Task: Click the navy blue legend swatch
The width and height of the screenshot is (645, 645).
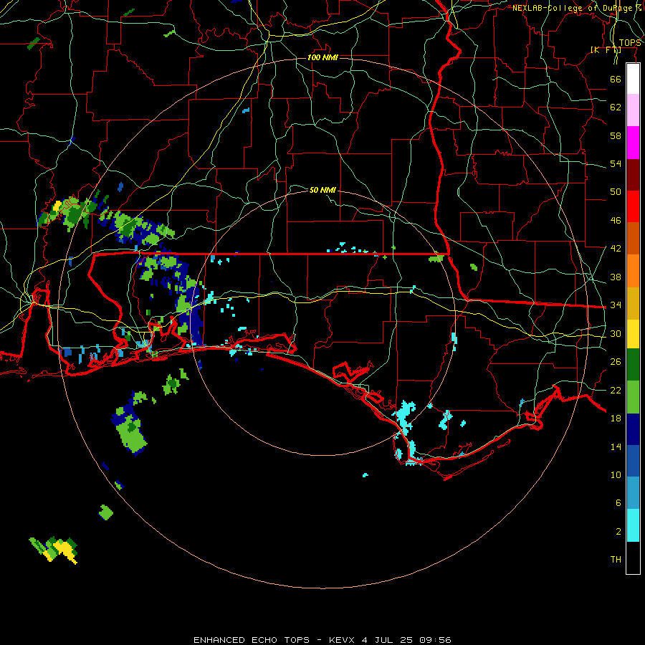Action: click(633, 429)
